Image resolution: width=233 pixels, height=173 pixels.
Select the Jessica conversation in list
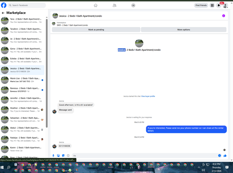point(22,70)
